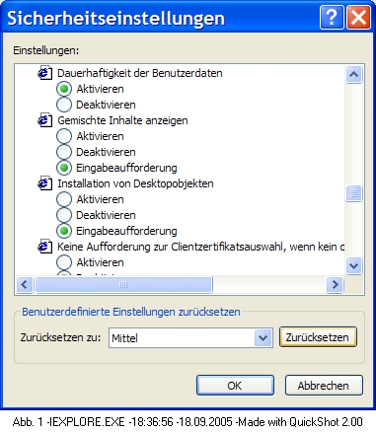The height and width of the screenshot is (433, 376).
Task: Click the IE icon beside Dauerhaftigkeit der Benutzerdaten
Action: click(x=44, y=73)
